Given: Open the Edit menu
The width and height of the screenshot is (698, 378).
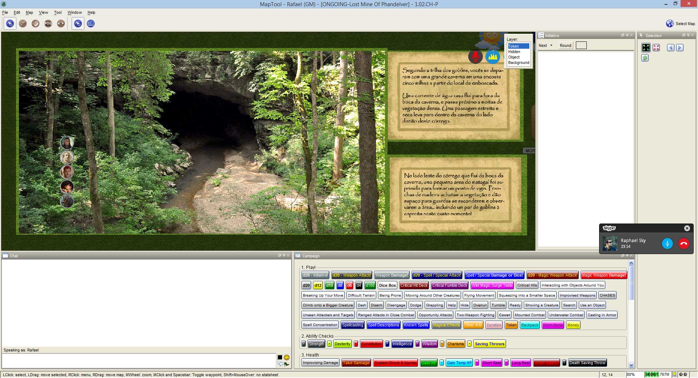Looking at the screenshot, I should coord(17,12).
